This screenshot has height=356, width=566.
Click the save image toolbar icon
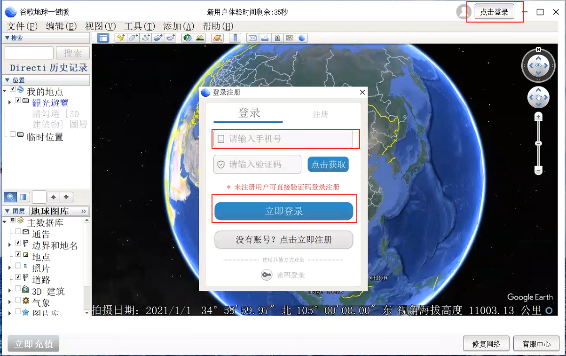click(277, 38)
